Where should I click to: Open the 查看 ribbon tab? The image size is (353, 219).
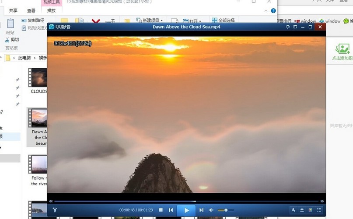31,10
